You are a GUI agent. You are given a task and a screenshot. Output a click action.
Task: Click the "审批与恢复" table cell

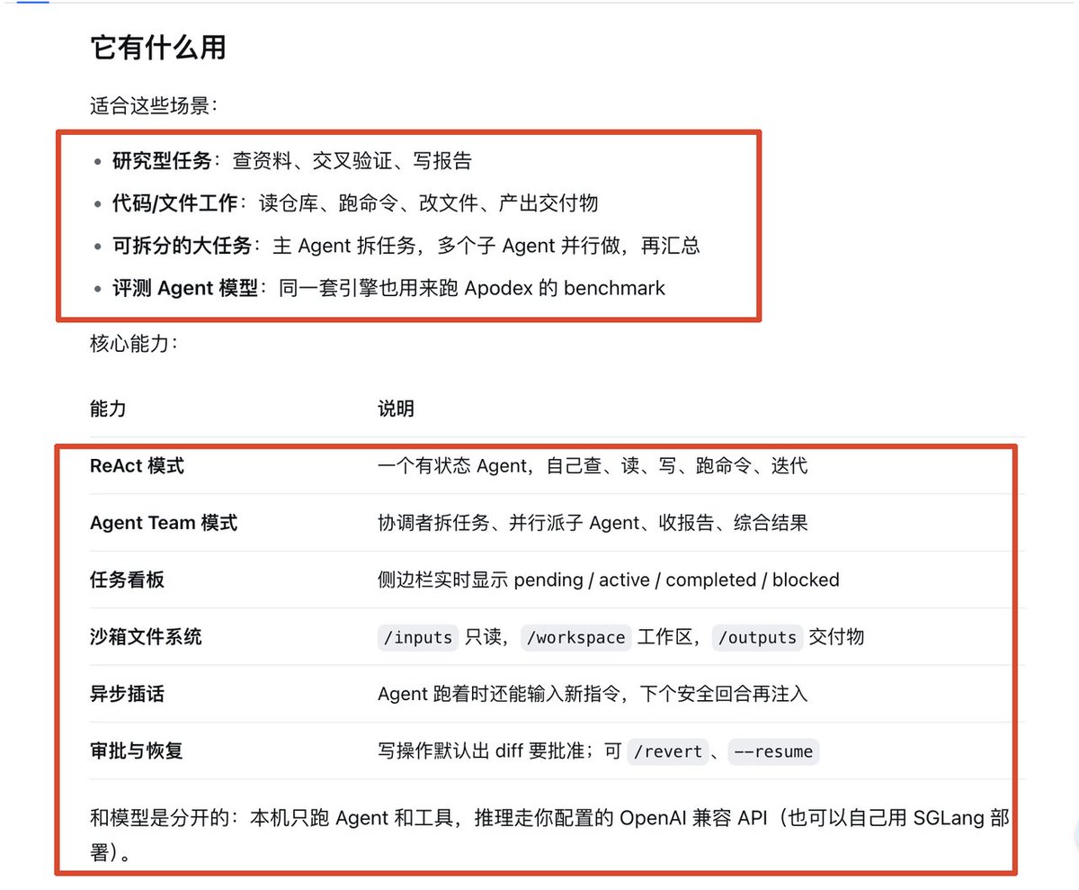pyautogui.click(x=137, y=751)
